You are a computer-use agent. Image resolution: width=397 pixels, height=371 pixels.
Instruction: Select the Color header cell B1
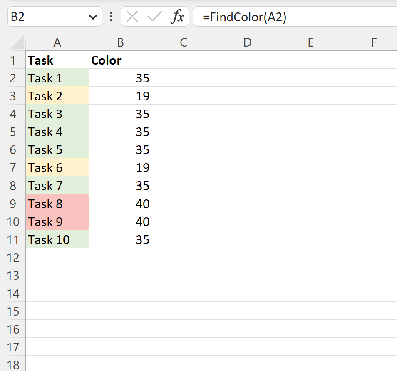pos(120,60)
